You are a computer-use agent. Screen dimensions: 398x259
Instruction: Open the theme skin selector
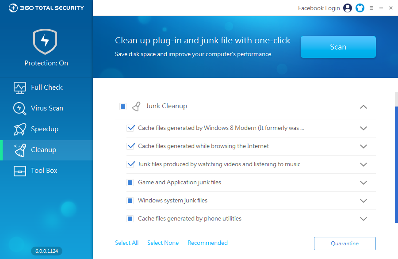point(360,8)
